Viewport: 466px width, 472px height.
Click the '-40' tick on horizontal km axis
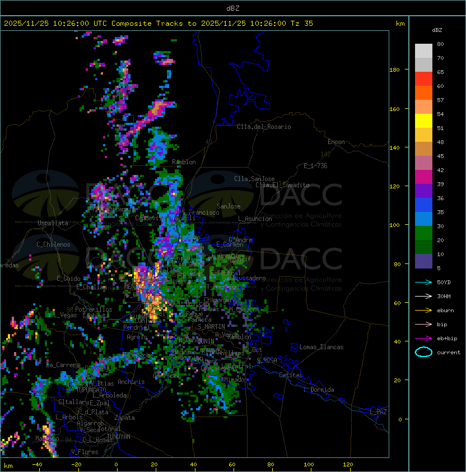(37, 465)
